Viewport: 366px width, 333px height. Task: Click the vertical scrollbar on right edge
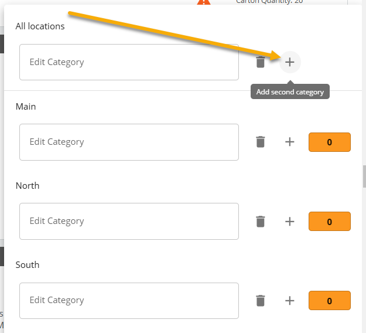coord(364,176)
